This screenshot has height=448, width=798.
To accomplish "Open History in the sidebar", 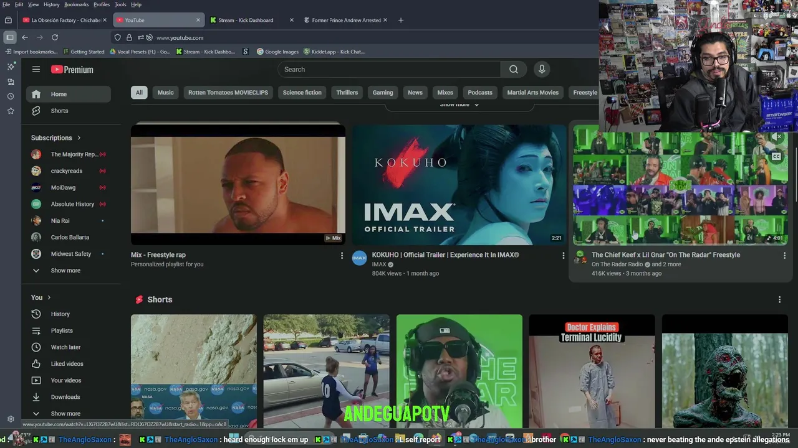I will 69,314.
